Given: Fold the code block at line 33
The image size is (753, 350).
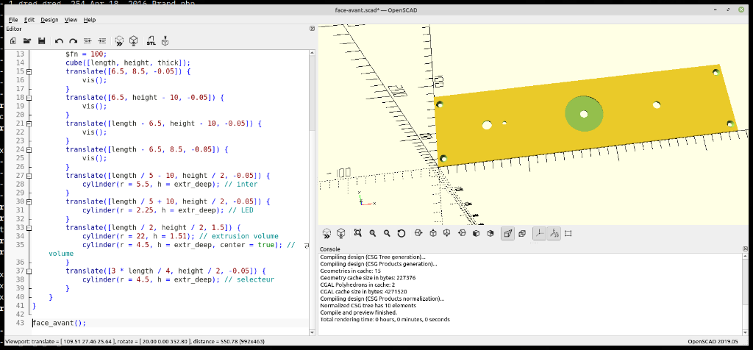Looking at the screenshot, I should click(x=29, y=227).
